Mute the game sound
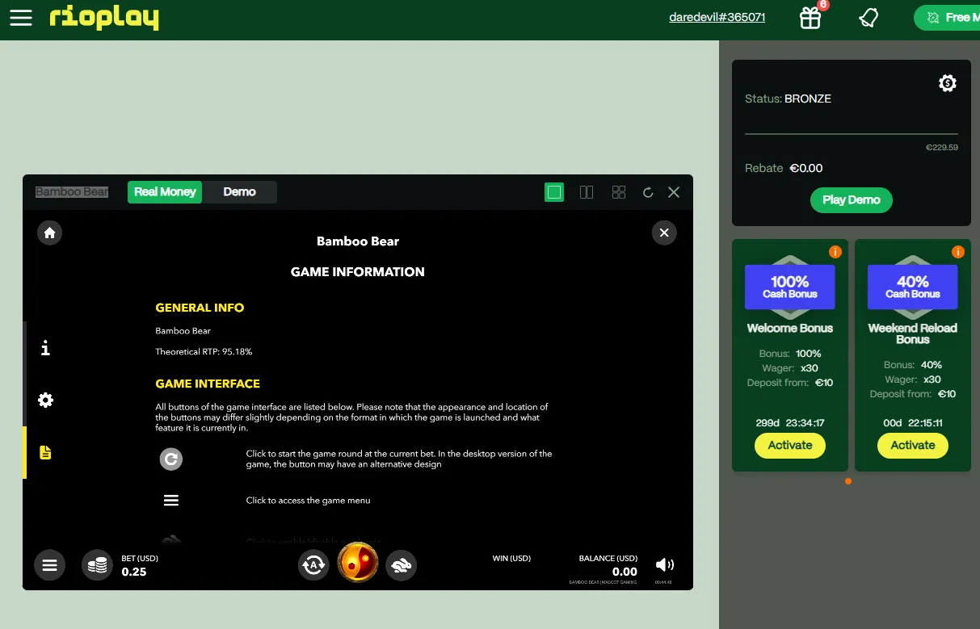980x629 pixels. [x=664, y=565]
